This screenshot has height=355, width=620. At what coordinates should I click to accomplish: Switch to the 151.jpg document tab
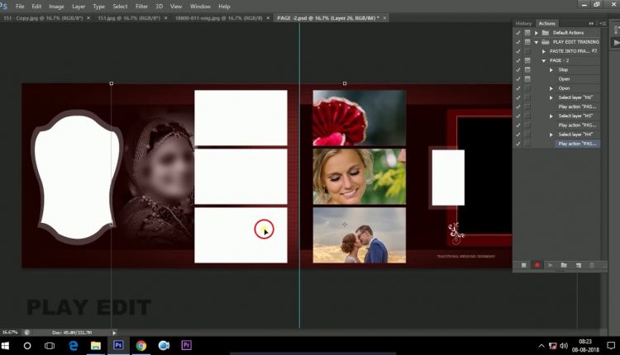coord(129,18)
